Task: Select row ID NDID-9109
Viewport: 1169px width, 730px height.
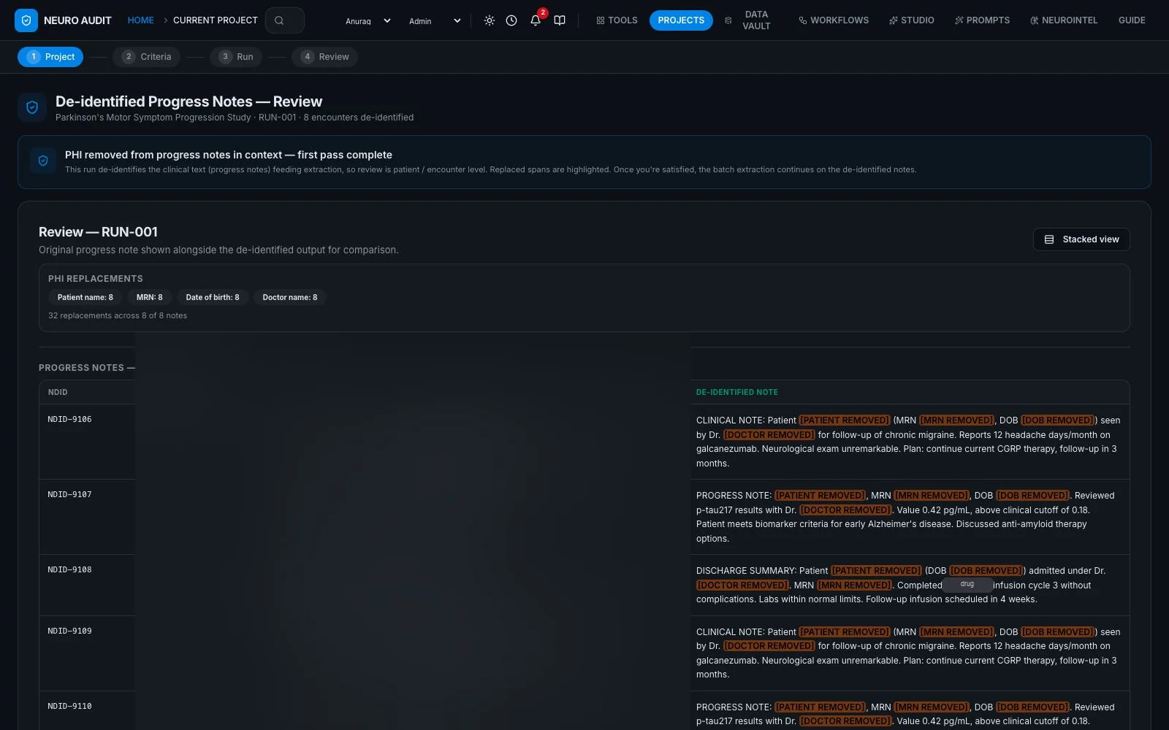Action: (x=70, y=631)
